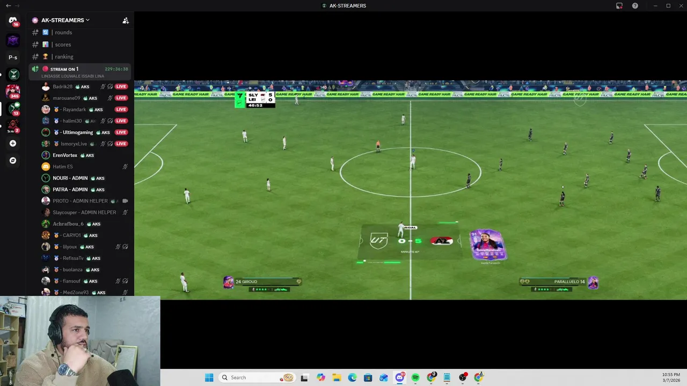Open the purple MK server icon

point(13,40)
